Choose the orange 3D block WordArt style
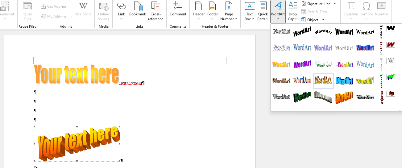This screenshot has height=168, width=402. (x=344, y=97)
